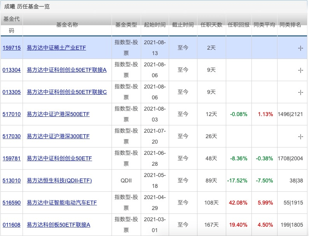
Task: Click the 截止时间 column header
Action: click(183, 25)
